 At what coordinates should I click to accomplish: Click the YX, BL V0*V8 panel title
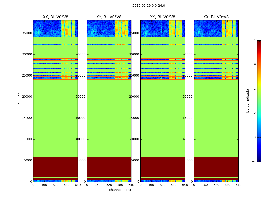coord(216,17)
